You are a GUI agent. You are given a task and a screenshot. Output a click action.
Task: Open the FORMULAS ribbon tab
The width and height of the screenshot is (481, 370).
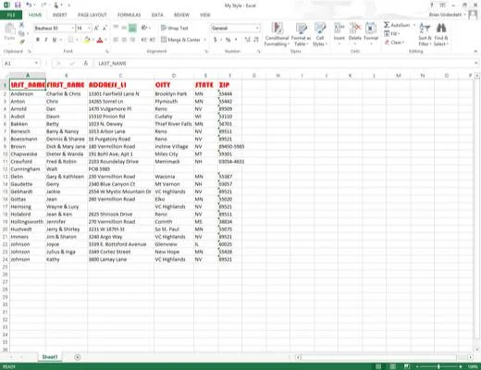[129, 15]
